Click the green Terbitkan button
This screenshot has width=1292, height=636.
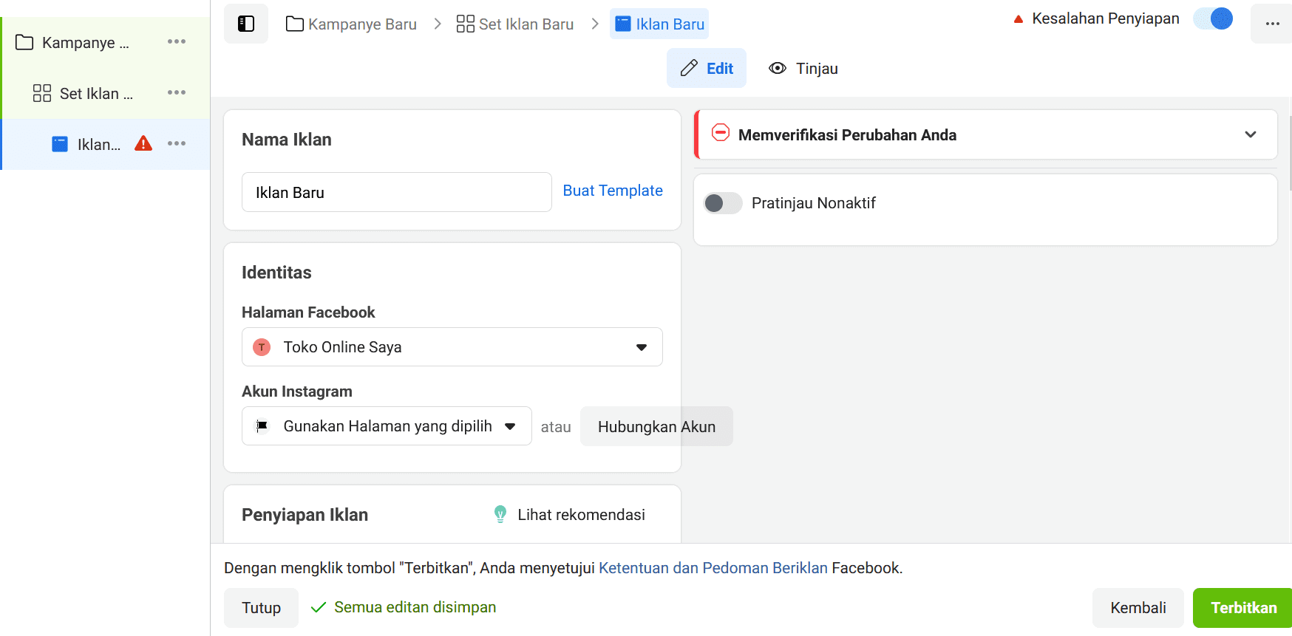pos(1243,608)
